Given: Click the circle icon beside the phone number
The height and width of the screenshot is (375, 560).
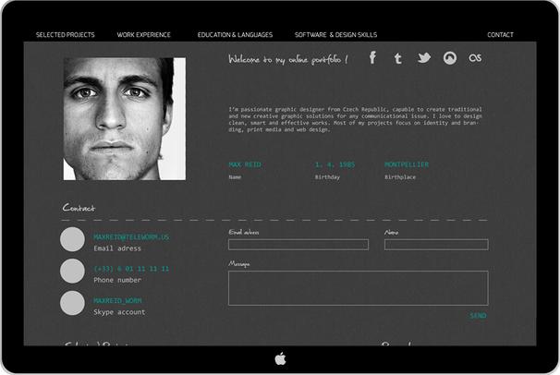Looking at the screenshot, I should coord(72,272).
